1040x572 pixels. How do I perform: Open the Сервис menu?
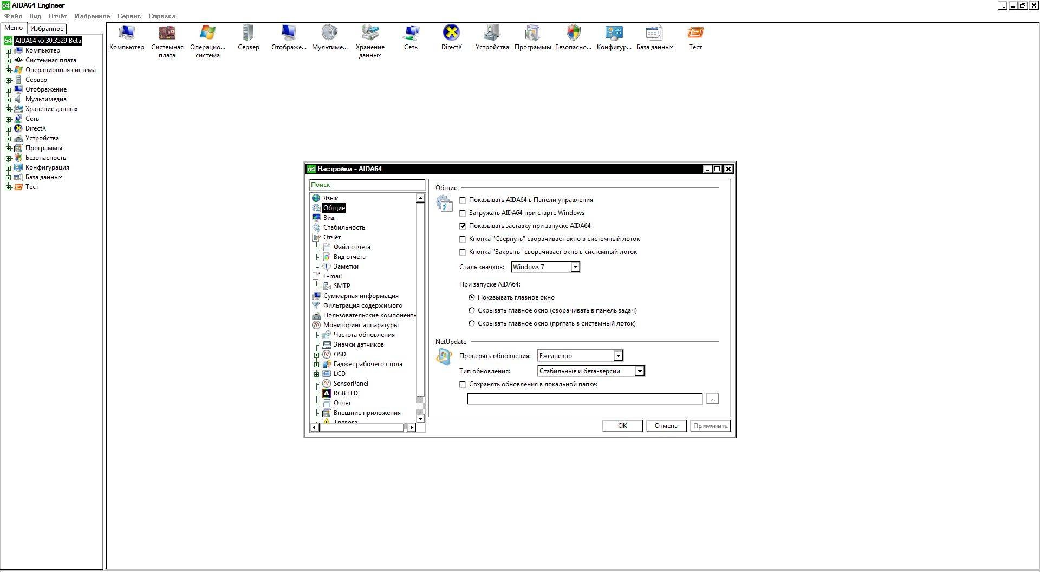129,16
